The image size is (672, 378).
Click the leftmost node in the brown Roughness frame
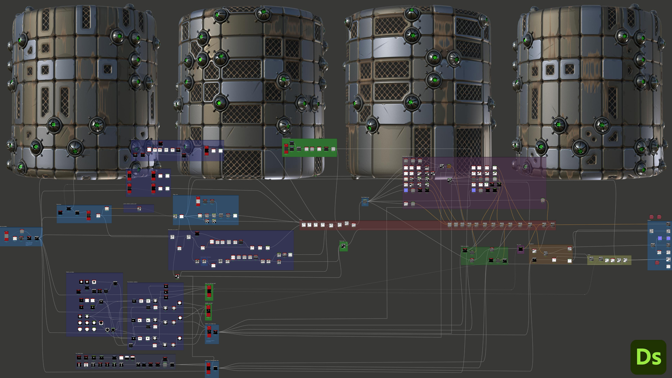[534, 251]
